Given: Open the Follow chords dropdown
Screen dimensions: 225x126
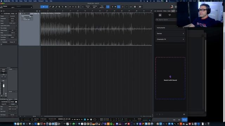Looking at the screenshot, I should (13, 30).
